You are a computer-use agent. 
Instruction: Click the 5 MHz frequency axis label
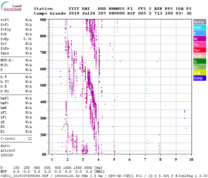coord(114,160)
